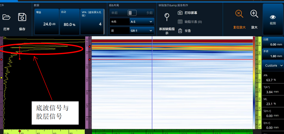Click the T(A^) 3.84 mm reading

[x=273, y=90]
